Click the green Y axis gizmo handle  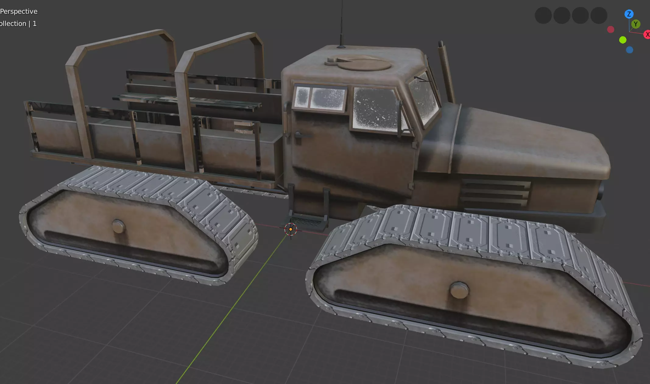coord(636,24)
